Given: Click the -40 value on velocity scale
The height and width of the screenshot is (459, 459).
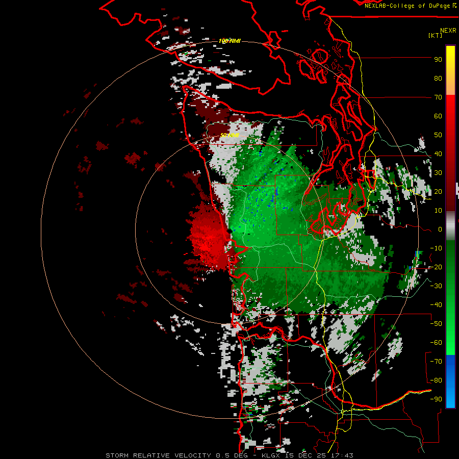Looking at the screenshot, I should 436,305.
